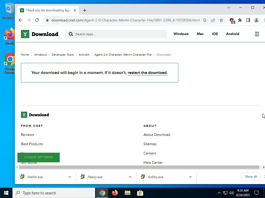Click the Chrome icon in the taskbar

[102, 193]
